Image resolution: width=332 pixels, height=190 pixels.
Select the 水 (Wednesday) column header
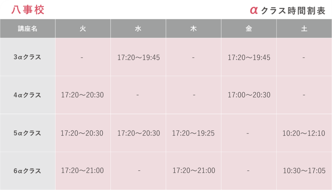(x=138, y=29)
